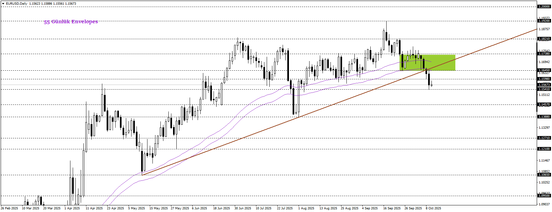This screenshot has height=212, width=552.
Task: Click the current price label 1.1567
Action: pos(544,85)
